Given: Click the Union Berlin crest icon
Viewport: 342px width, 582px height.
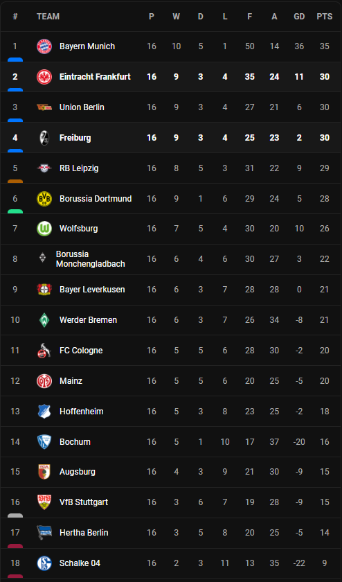Looking at the screenshot, I should click(44, 107).
